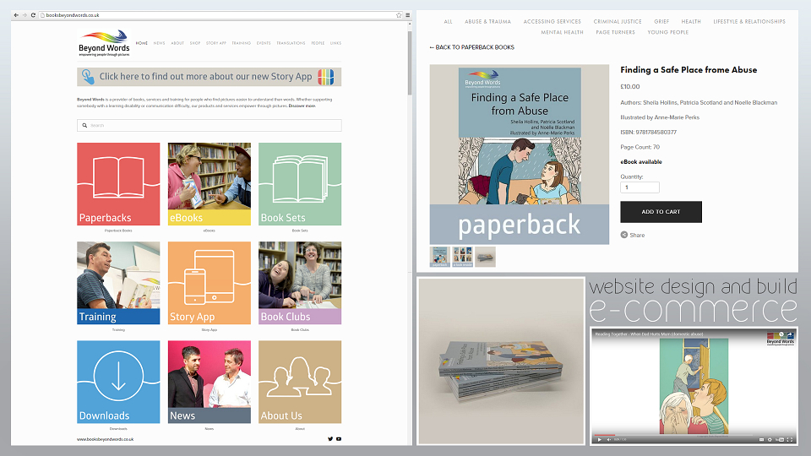Screen dimensions: 811x456
Task: Open the PEOPLE nav item
Action: (x=318, y=43)
